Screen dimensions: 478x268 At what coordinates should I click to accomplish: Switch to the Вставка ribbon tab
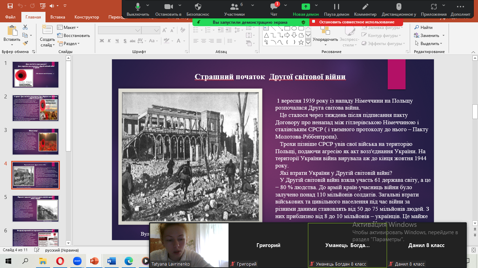(58, 17)
